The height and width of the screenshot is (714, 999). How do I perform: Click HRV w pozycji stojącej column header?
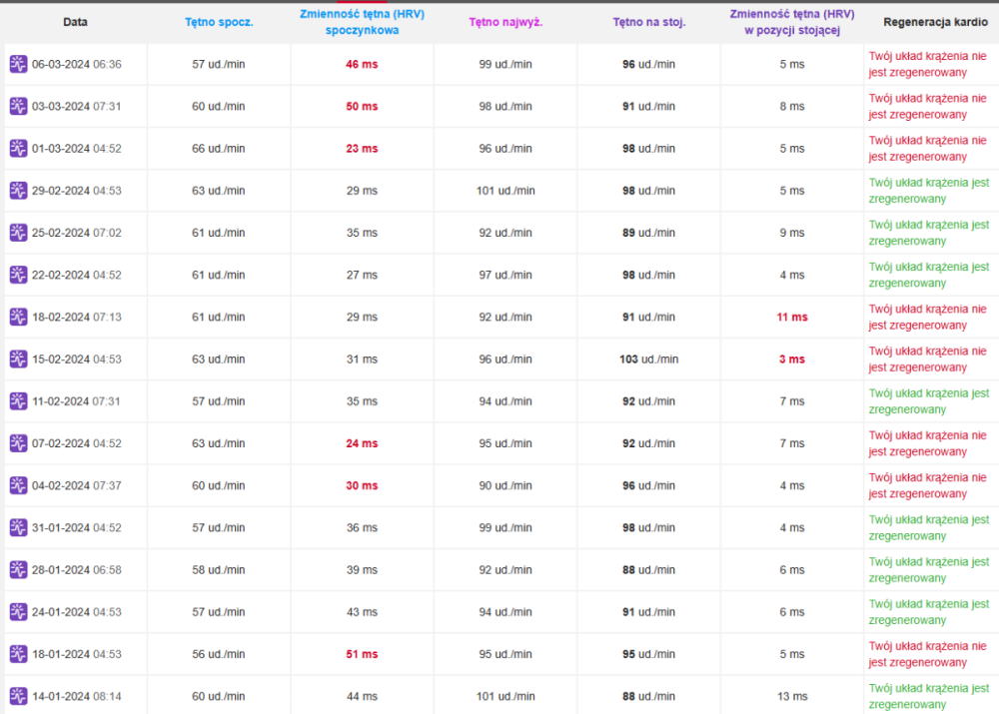click(792, 22)
